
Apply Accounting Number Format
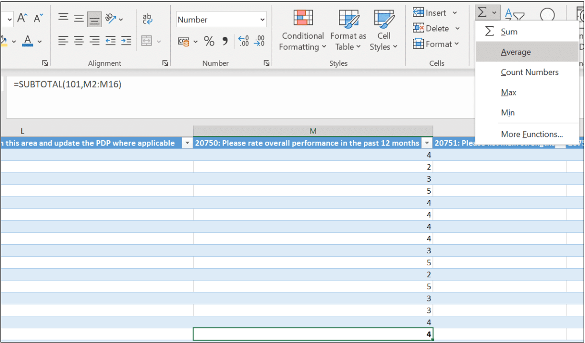tap(184, 42)
